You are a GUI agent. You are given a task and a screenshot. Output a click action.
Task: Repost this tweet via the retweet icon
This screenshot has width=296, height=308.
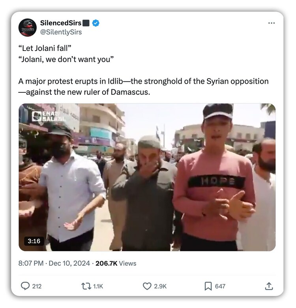86,286
